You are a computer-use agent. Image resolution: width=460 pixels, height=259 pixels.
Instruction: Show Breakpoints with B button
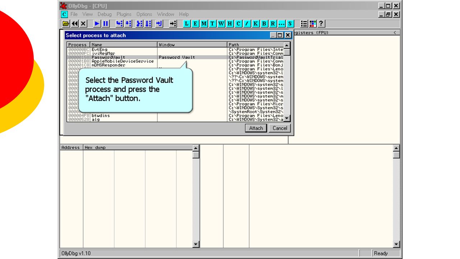[x=264, y=23]
